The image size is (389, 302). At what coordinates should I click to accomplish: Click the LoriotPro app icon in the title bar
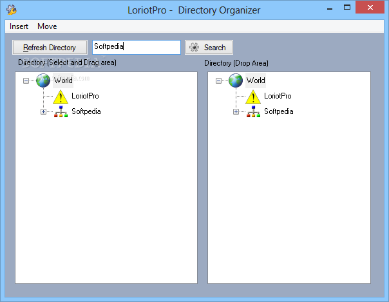click(12, 10)
